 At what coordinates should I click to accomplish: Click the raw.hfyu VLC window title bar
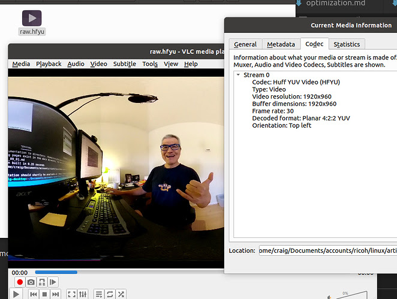coord(116,52)
